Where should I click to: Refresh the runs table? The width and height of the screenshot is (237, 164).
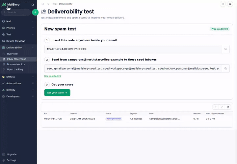[228, 107]
